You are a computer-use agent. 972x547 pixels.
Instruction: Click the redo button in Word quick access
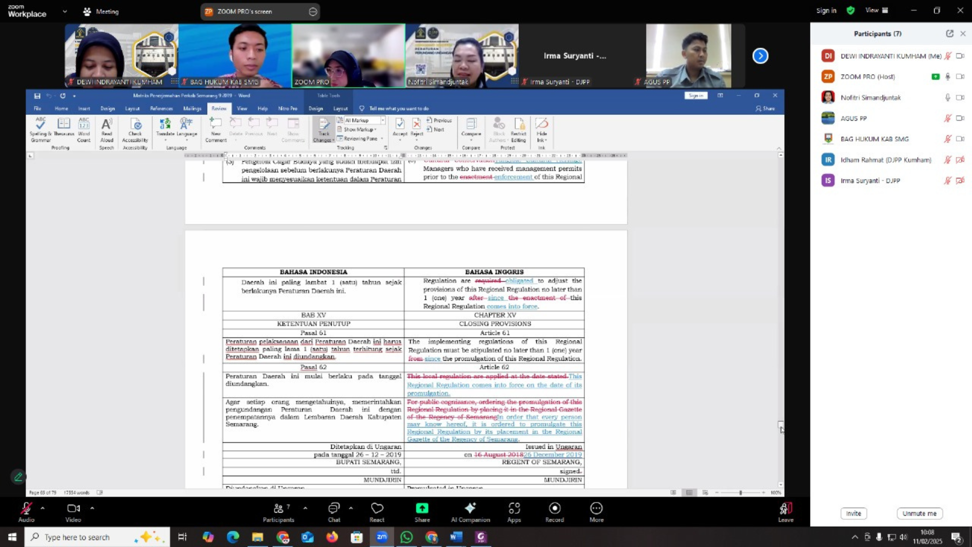62,96
